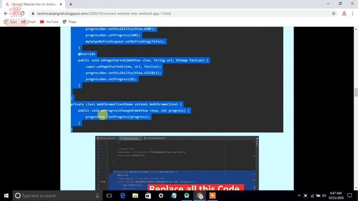This screenshot has height=201, width=358.
Task: Open File Explorer from the taskbar
Action: [x=135, y=195]
